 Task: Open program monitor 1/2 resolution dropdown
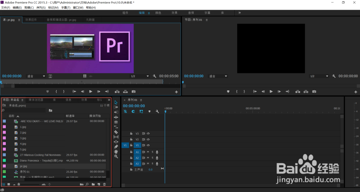pos(319,76)
